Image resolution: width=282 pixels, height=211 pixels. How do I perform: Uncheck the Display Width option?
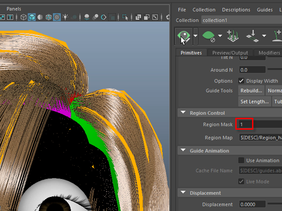pos(241,81)
